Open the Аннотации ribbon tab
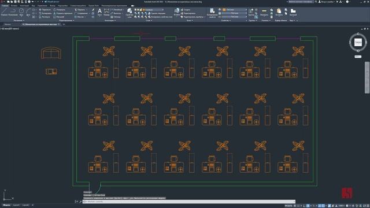Viewport: 370px width, 208px height. click(24, 6)
